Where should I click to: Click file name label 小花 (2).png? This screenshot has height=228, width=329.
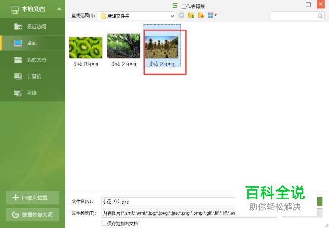click(124, 64)
